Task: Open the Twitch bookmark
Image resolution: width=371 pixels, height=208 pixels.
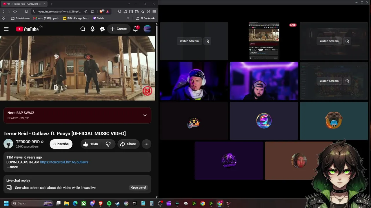Action: pyautogui.click(x=99, y=18)
